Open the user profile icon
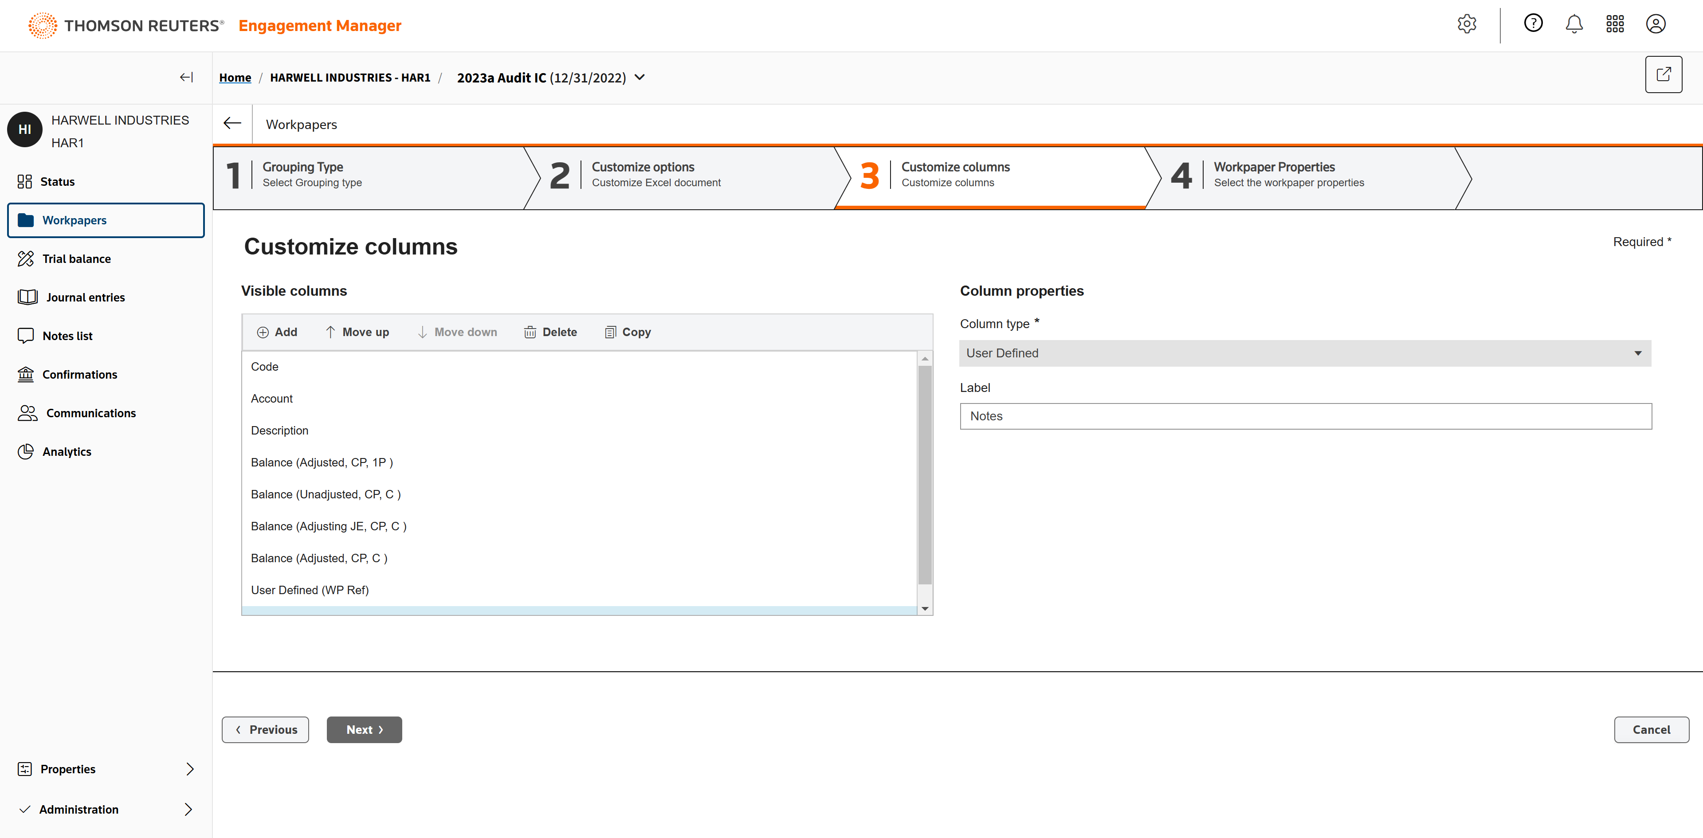This screenshot has height=838, width=1703. 1656,24
